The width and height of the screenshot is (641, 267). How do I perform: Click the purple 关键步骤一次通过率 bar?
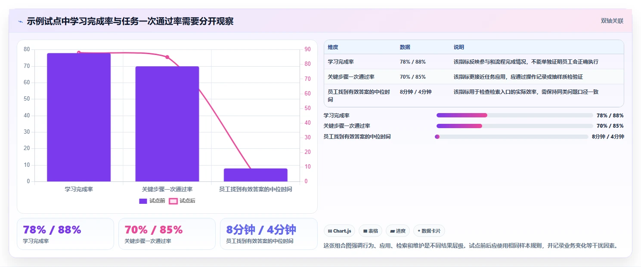coord(167,124)
